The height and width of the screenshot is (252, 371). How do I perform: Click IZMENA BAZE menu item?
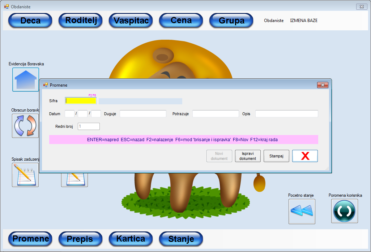click(x=304, y=21)
